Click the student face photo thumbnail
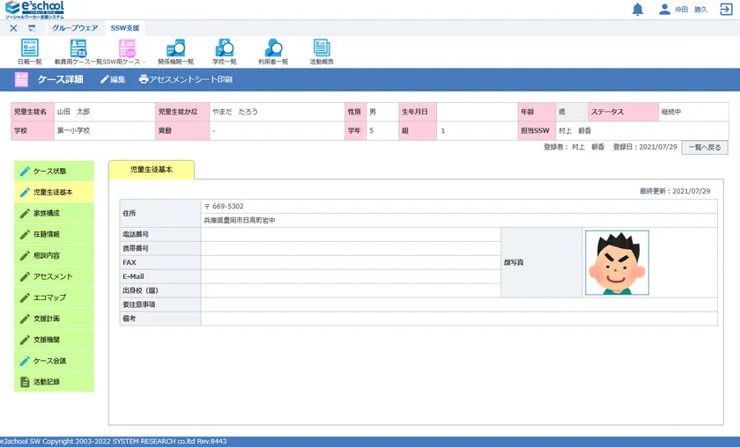The image size is (740, 447). (x=617, y=262)
